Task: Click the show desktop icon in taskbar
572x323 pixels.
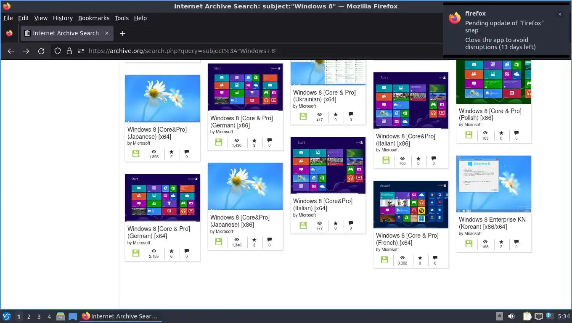Action: click(x=73, y=316)
